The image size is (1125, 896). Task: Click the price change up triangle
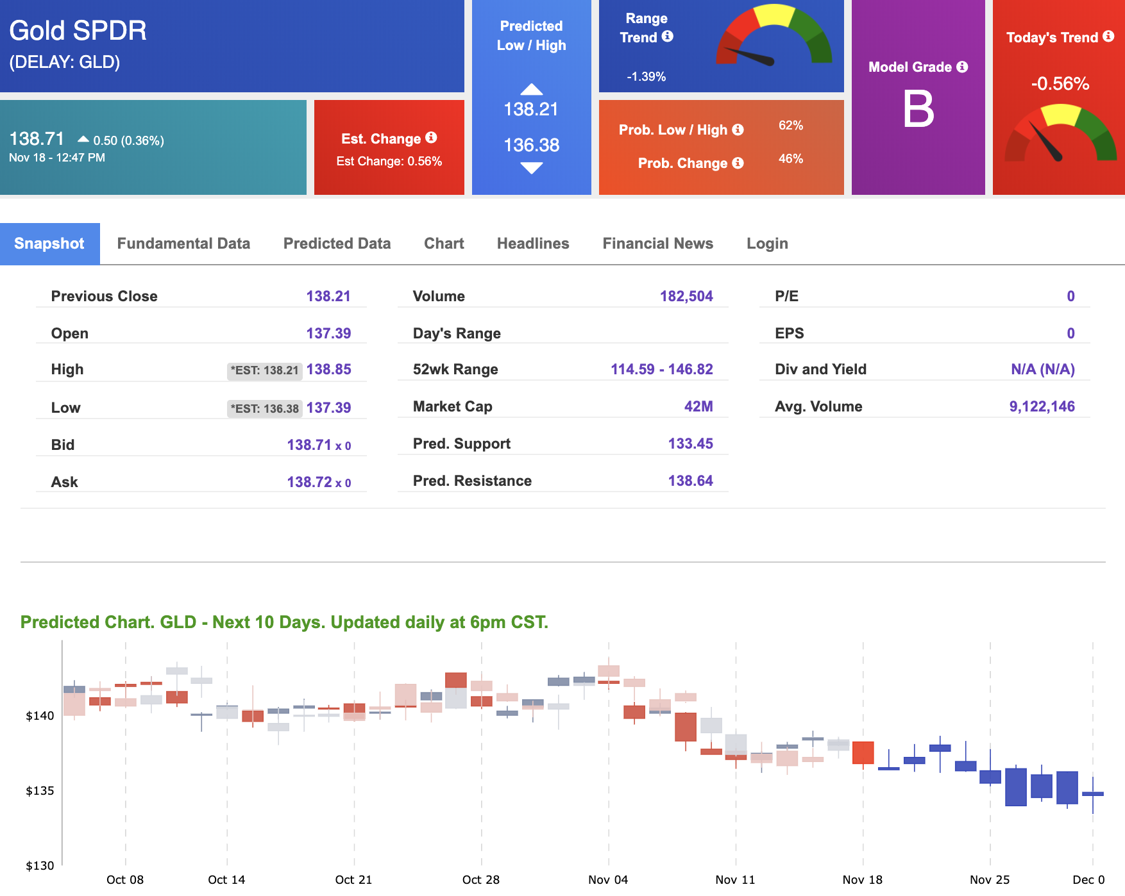tap(83, 139)
